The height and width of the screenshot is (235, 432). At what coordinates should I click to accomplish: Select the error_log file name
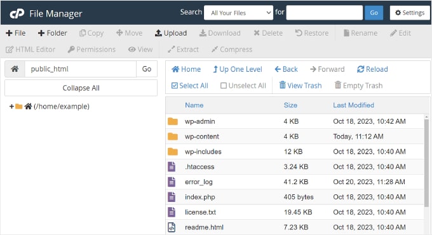(199, 182)
